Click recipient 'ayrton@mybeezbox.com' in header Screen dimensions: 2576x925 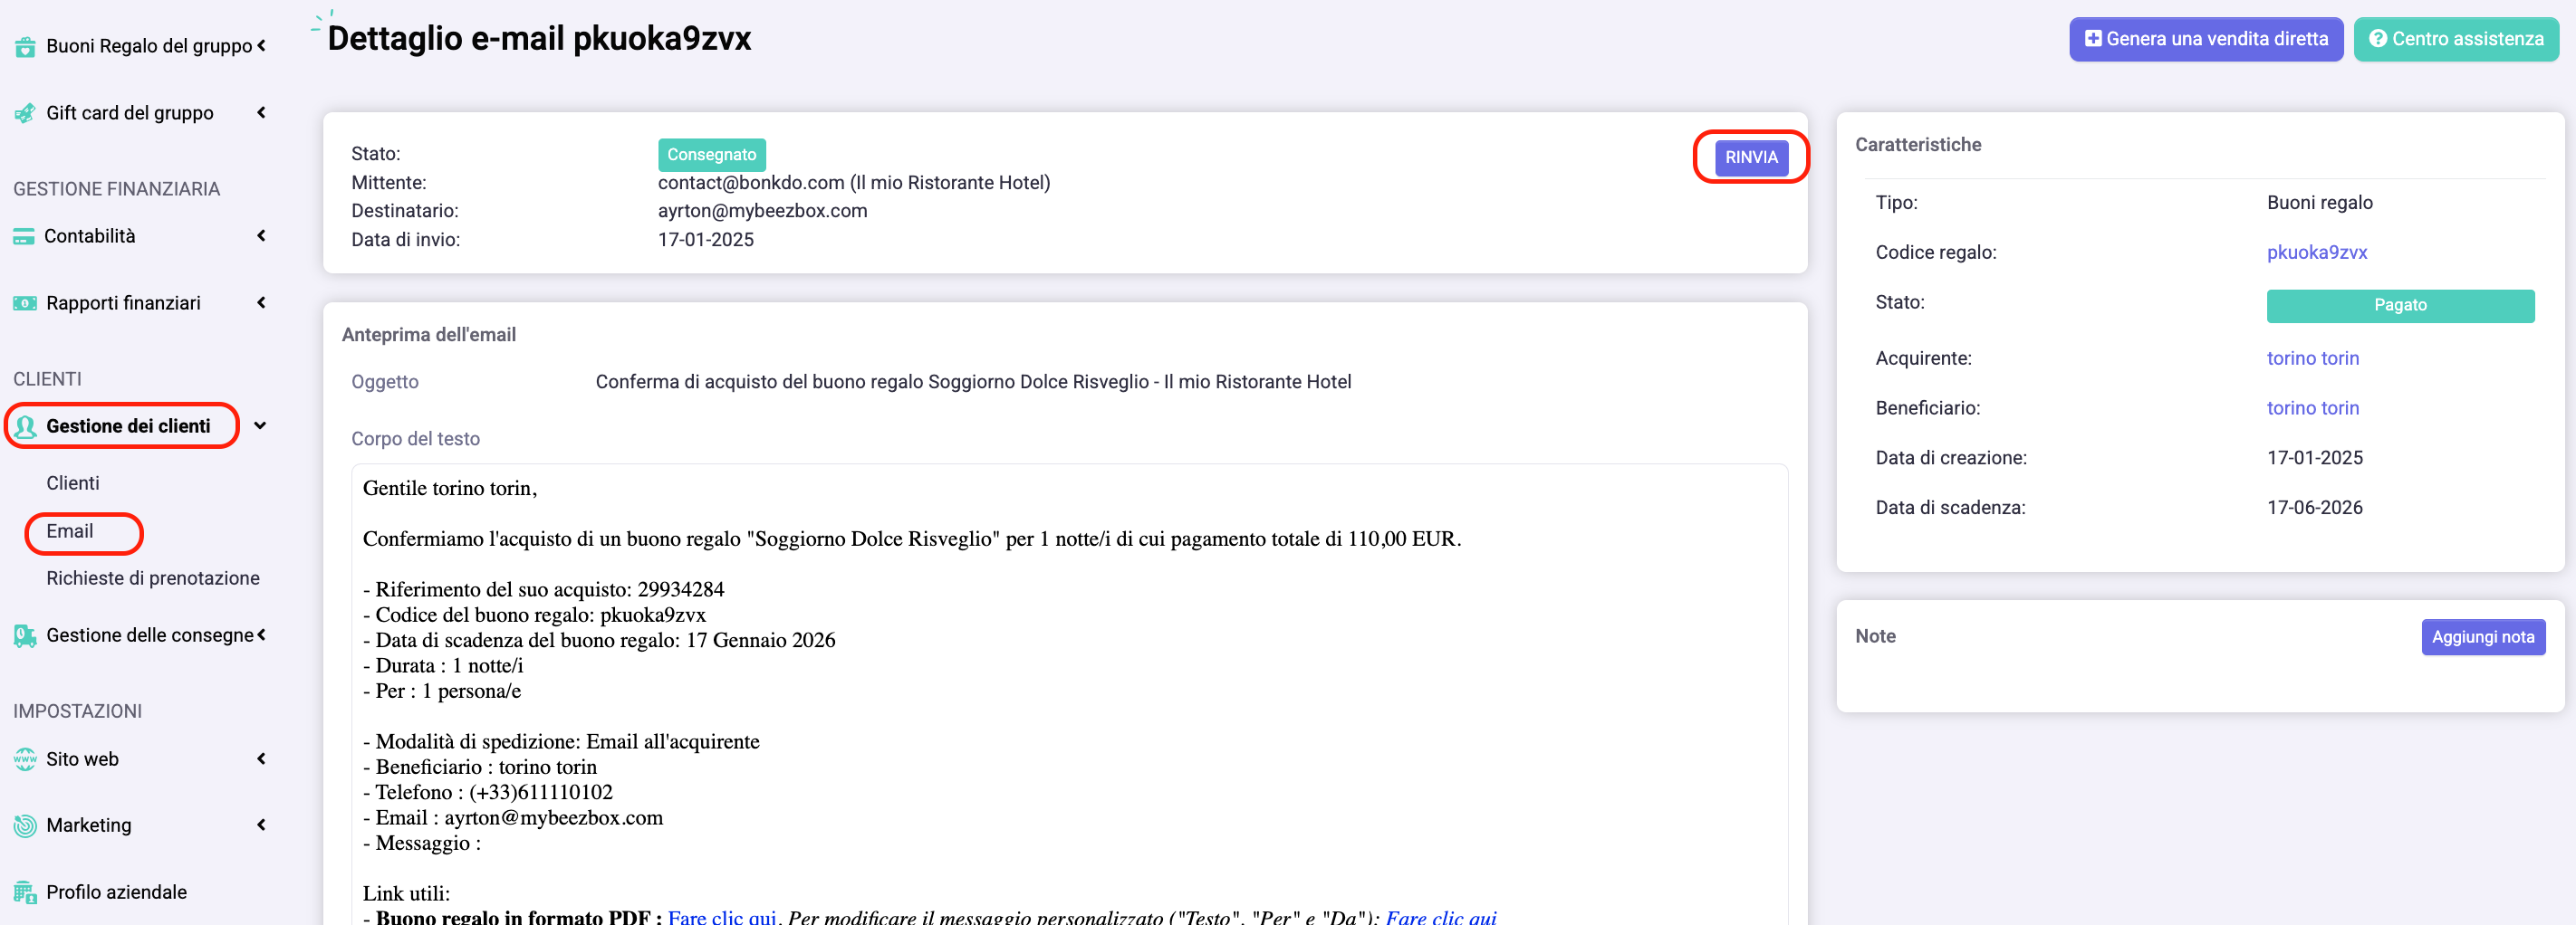[762, 212]
